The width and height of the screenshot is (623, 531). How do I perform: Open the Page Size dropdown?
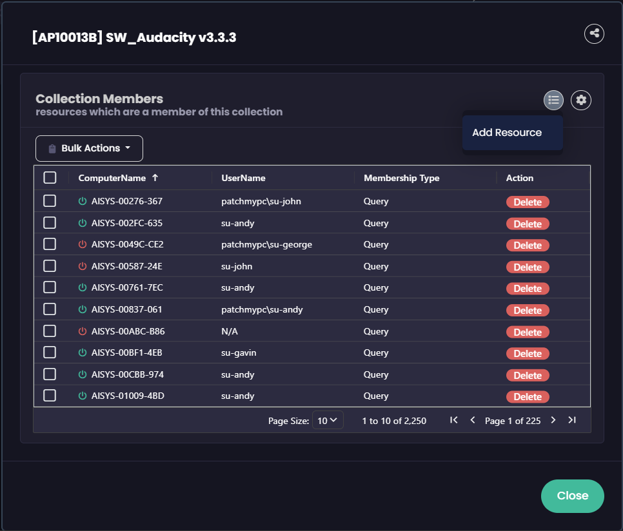pyautogui.click(x=328, y=421)
